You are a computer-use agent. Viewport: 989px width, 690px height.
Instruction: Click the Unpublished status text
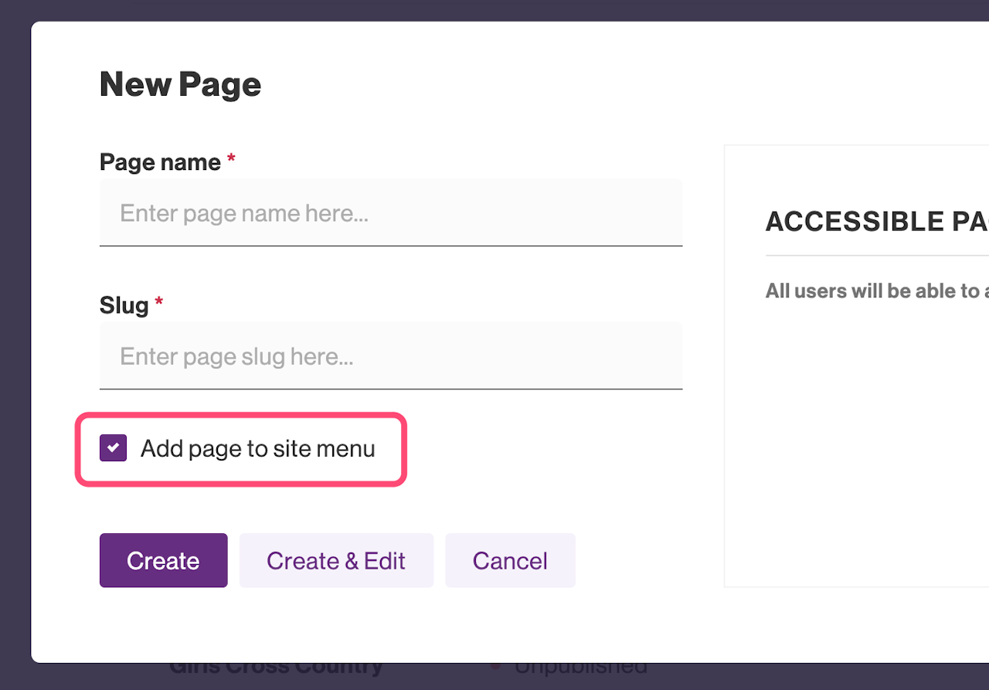coord(579,668)
